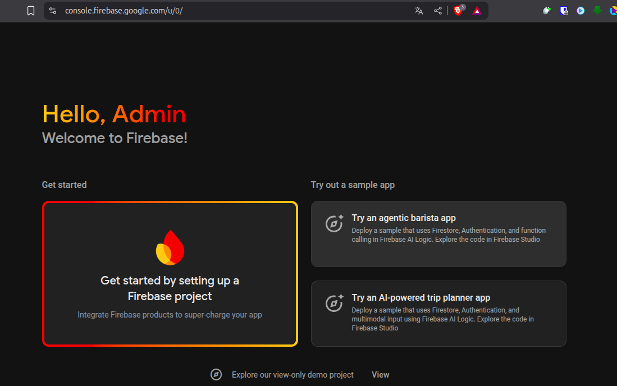Click the barista app description text
The height and width of the screenshot is (386, 617).
[x=449, y=235]
